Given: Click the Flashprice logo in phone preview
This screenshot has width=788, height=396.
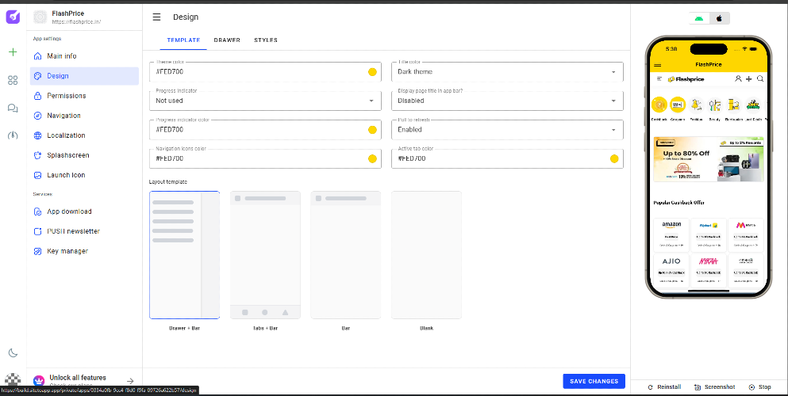Looking at the screenshot, I should 686,79.
